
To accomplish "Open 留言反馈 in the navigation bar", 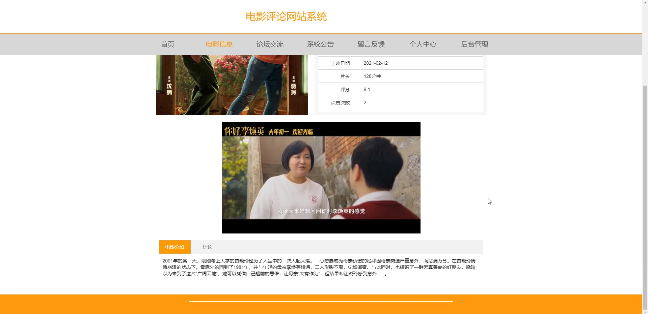I will tap(371, 44).
